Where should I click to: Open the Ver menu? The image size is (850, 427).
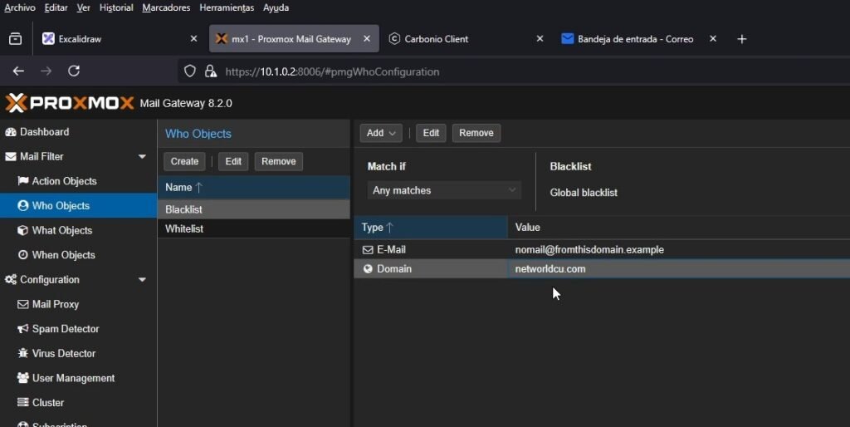click(83, 7)
